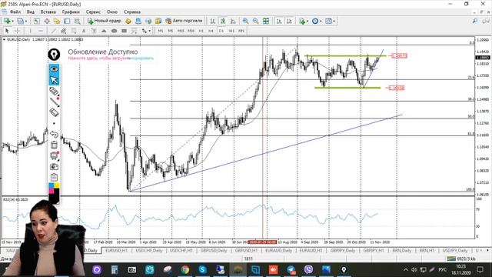This screenshot has height=277, width=492.
Task: Switch to the GBPUSD,Daily chart tab
Action: pyautogui.click(x=214, y=251)
